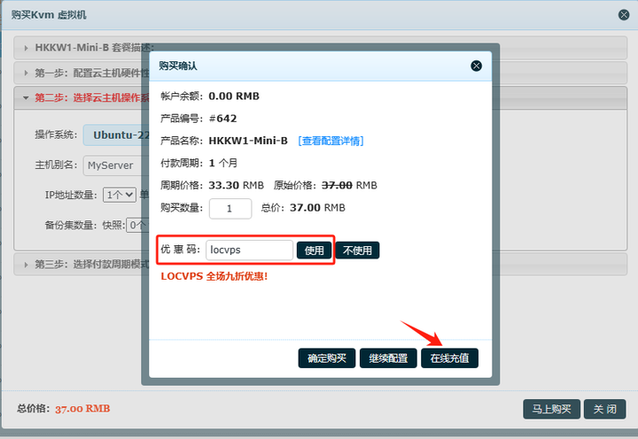Focus the 优惠码 coupon code field
This screenshot has height=439, width=638.
[x=249, y=250]
